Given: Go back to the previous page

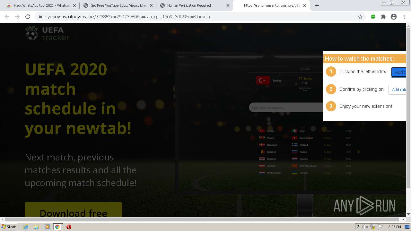Looking at the screenshot, I should (x=7, y=17).
